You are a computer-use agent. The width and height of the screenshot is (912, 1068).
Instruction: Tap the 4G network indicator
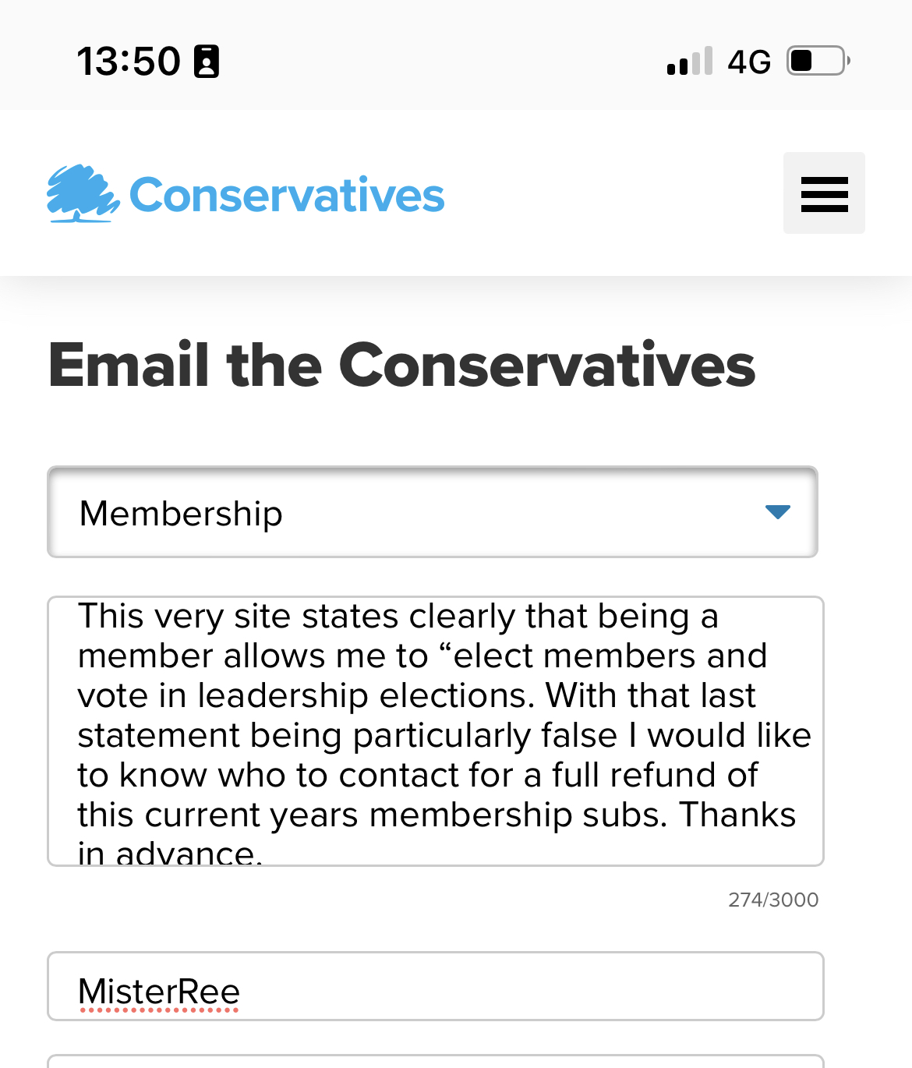click(x=749, y=62)
